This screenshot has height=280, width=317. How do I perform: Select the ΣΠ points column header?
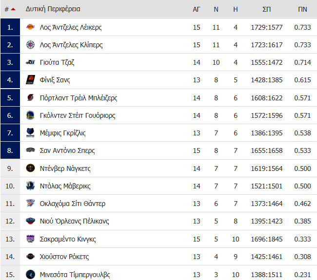(x=266, y=9)
